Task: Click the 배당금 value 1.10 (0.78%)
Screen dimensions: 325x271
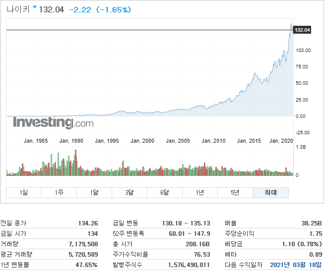Action: click(302, 244)
